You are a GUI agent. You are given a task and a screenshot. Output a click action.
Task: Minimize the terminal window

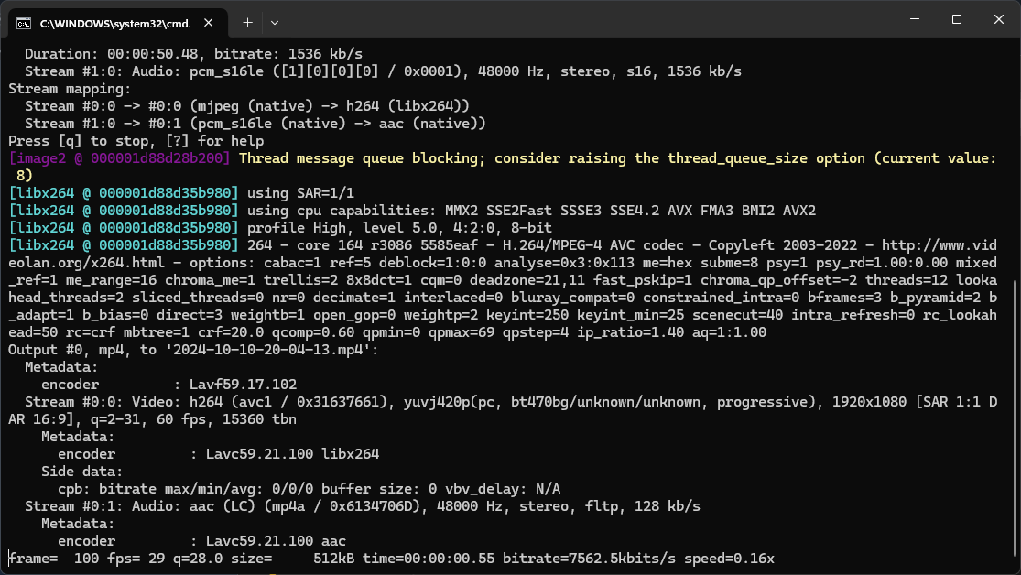pyautogui.click(x=914, y=20)
